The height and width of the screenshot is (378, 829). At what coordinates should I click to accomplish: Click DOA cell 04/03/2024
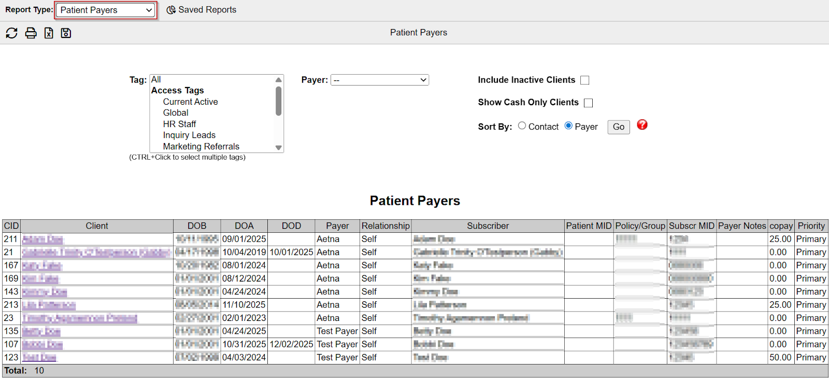tap(244, 358)
